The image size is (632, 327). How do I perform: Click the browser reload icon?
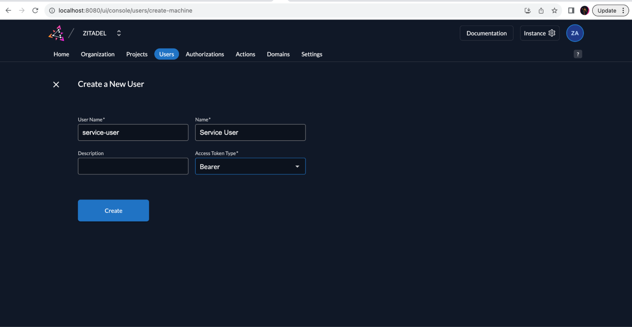pyautogui.click(x=35, y=10)
